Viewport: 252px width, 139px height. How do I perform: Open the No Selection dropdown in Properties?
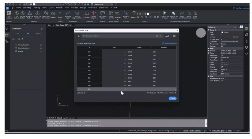tap(222, 27)
